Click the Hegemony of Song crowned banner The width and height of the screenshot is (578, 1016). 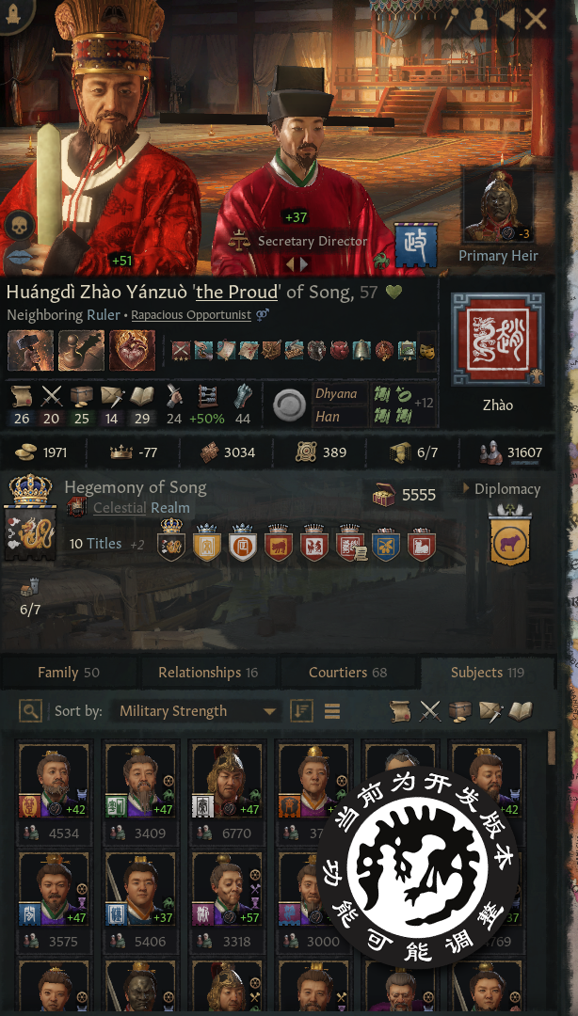tap(29, 517)
